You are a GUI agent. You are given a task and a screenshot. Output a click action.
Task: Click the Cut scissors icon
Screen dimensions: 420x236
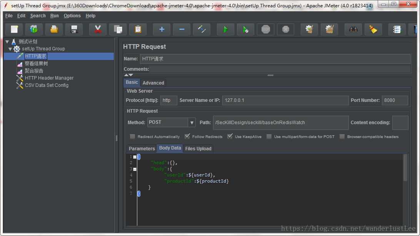(x=98, y=29)
